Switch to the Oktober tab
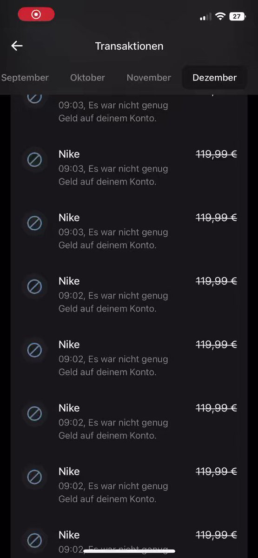Image resolution: width=258 pixels, height=558 pixels. (x=87, y=78)
